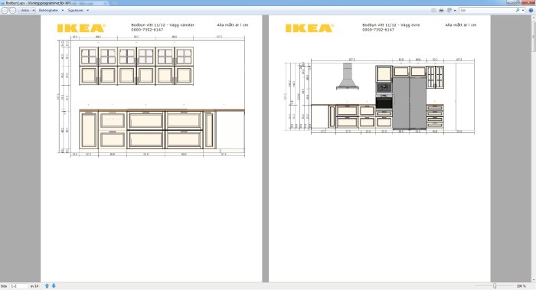Click the printer icon to print
536x290 pixels.
coord(441,10)
